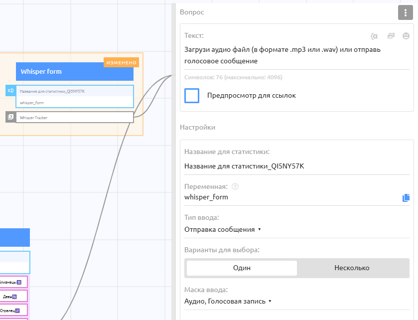This screenshot has height=320, width=418.
Task: Click the help question mark next to Переменная
Action: click(x=235, y=186)
